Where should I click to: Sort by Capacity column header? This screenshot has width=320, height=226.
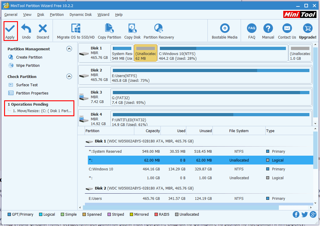coord(147,131)
